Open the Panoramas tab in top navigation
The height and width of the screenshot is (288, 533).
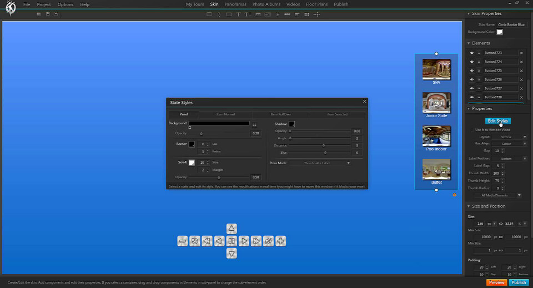coord(235,4)
